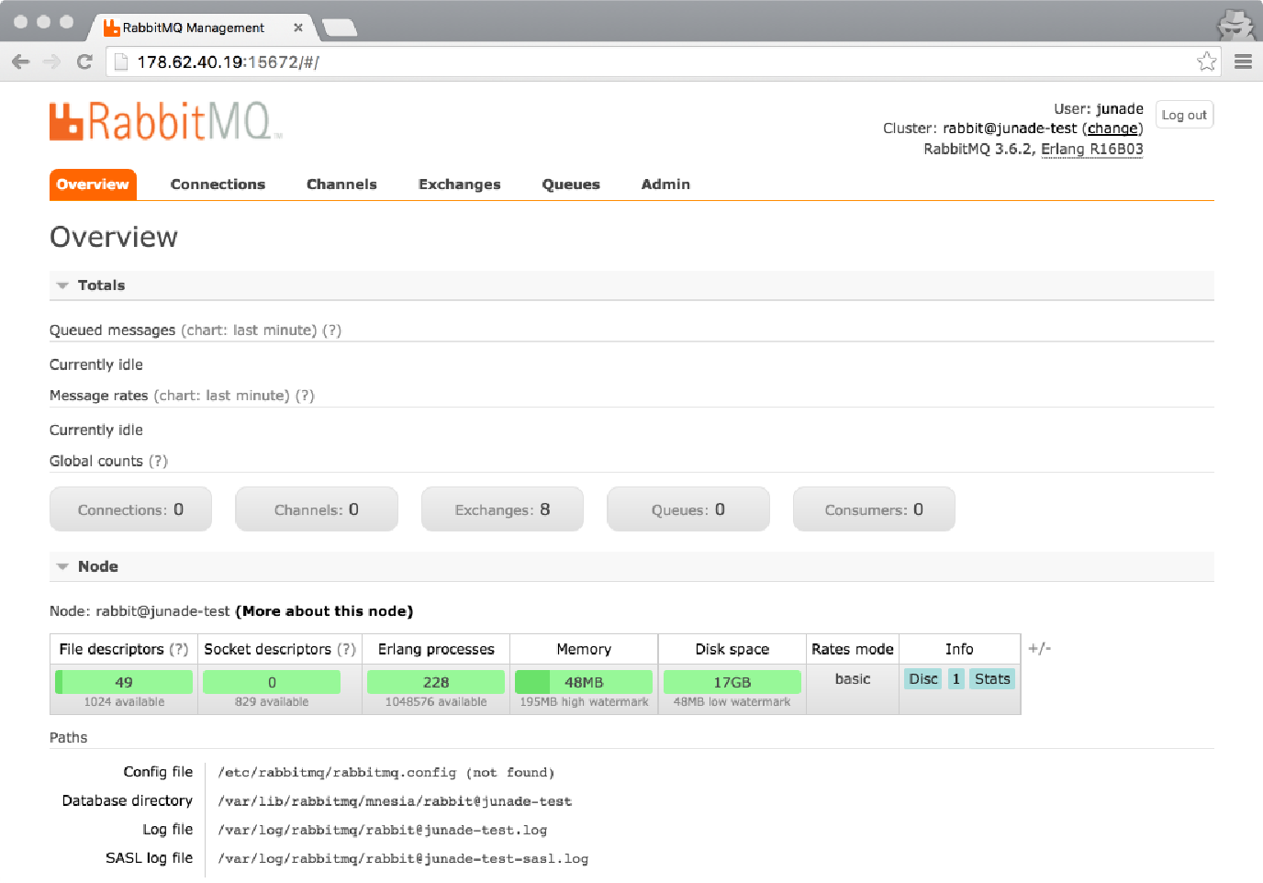Screen dimensions: 1263x883
Task: Click the address bar URL field
Action: 661,61
